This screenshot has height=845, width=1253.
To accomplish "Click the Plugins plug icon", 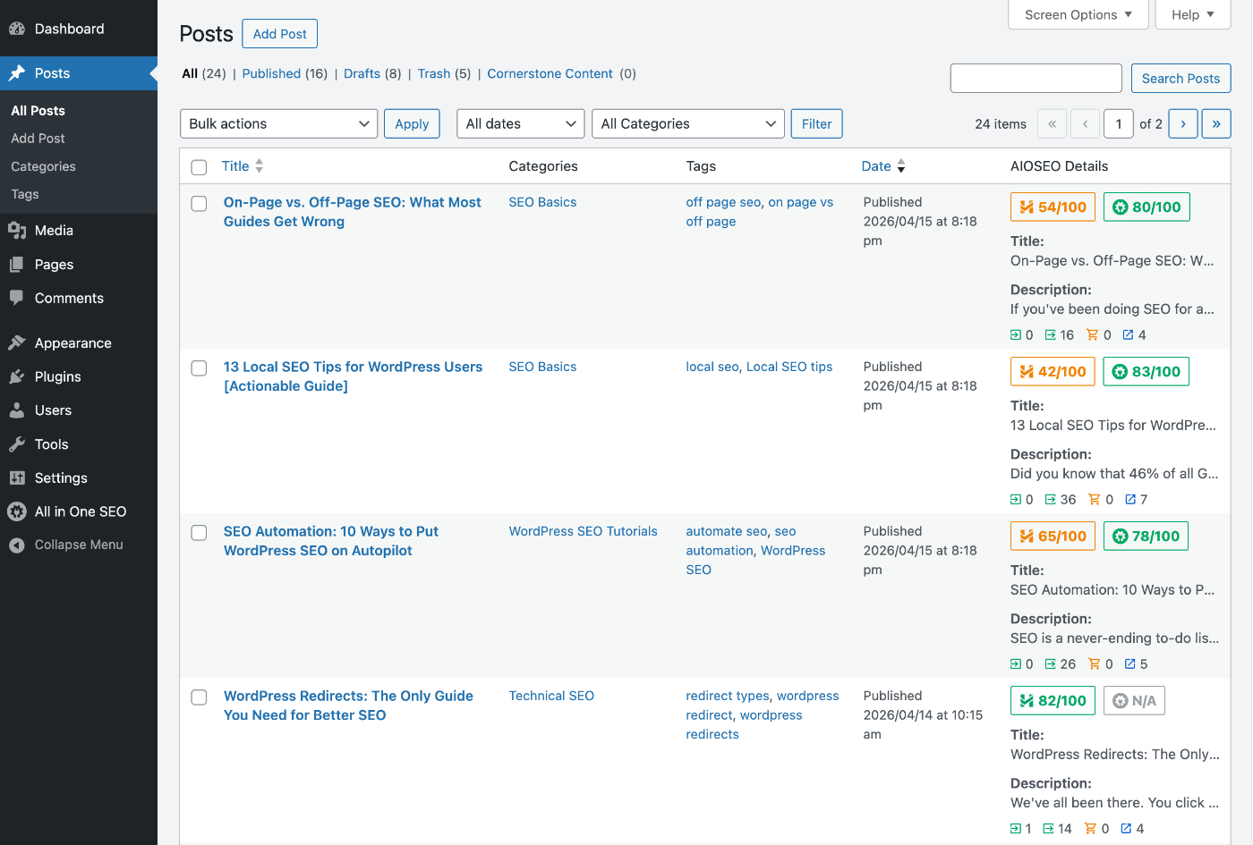I will (17, 377).
